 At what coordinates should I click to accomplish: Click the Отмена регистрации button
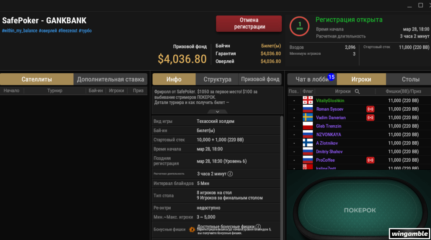[x=249, y=23]
